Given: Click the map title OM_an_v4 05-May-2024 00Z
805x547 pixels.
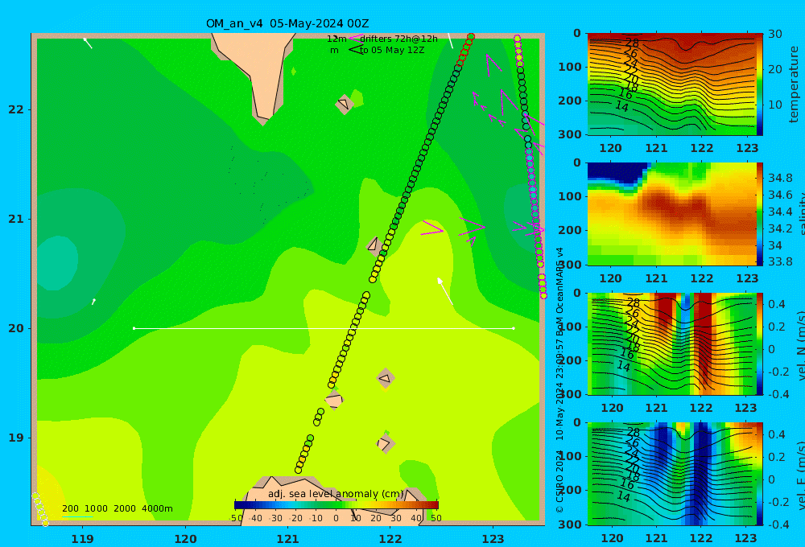Looking at the screenshot, I should [x=287, y=23].
